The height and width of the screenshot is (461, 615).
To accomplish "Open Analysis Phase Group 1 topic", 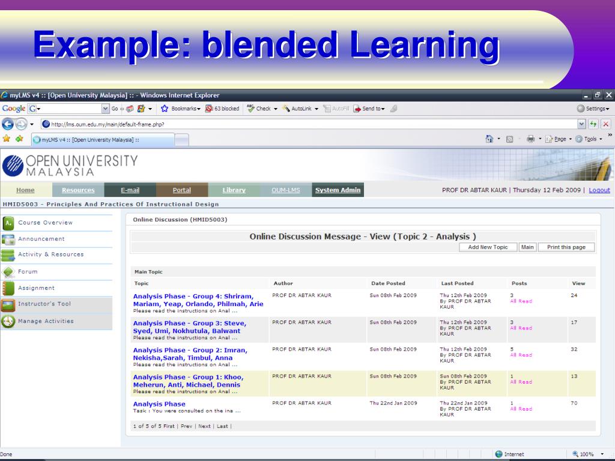I will tap(188, 381).
